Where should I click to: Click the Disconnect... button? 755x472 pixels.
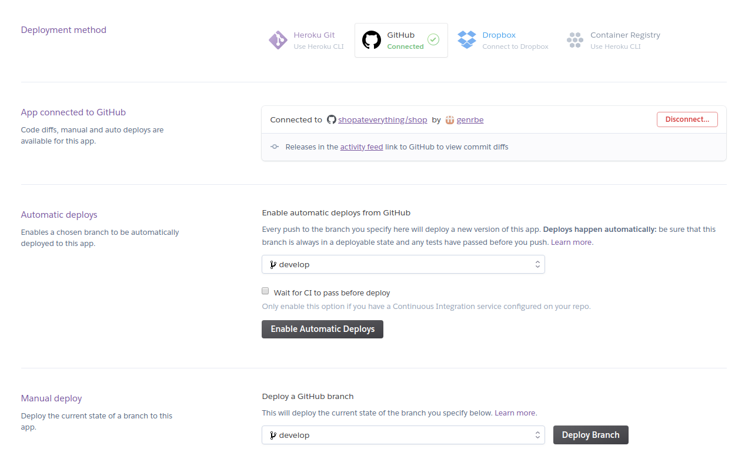point(687,119)
